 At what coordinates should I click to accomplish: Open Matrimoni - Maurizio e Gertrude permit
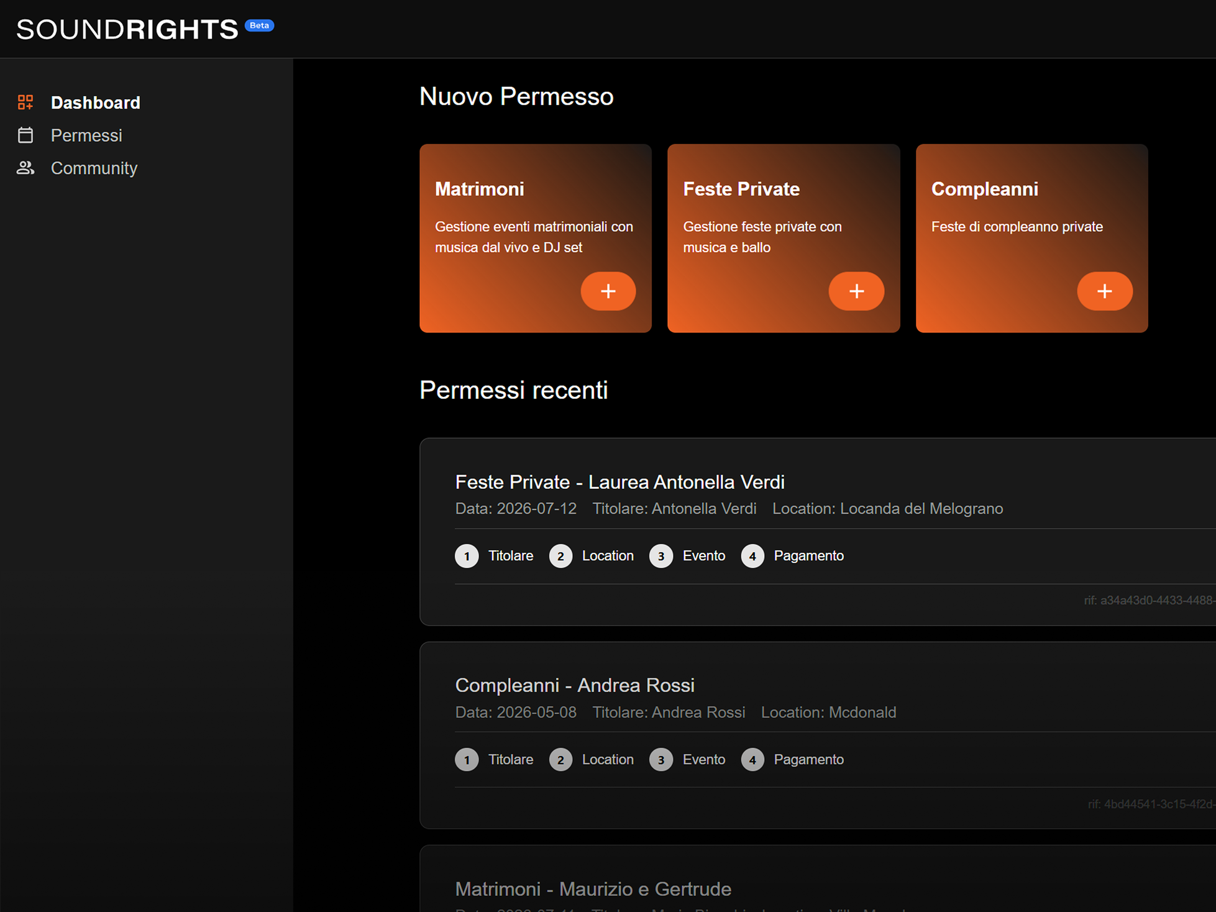pyautogui.click(x=593, y=889)
